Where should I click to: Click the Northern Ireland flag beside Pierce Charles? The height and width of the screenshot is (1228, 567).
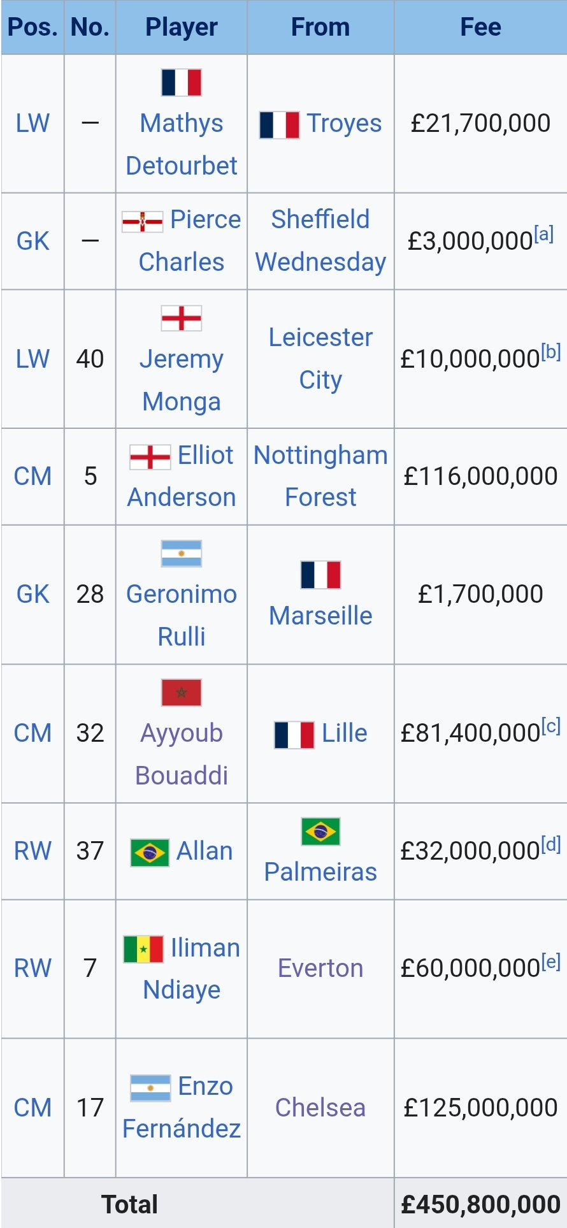[142, 221]
